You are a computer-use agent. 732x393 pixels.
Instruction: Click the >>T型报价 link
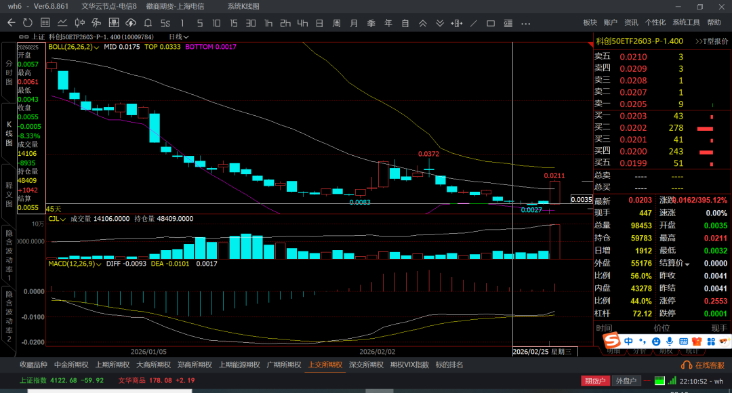[711, 41]
